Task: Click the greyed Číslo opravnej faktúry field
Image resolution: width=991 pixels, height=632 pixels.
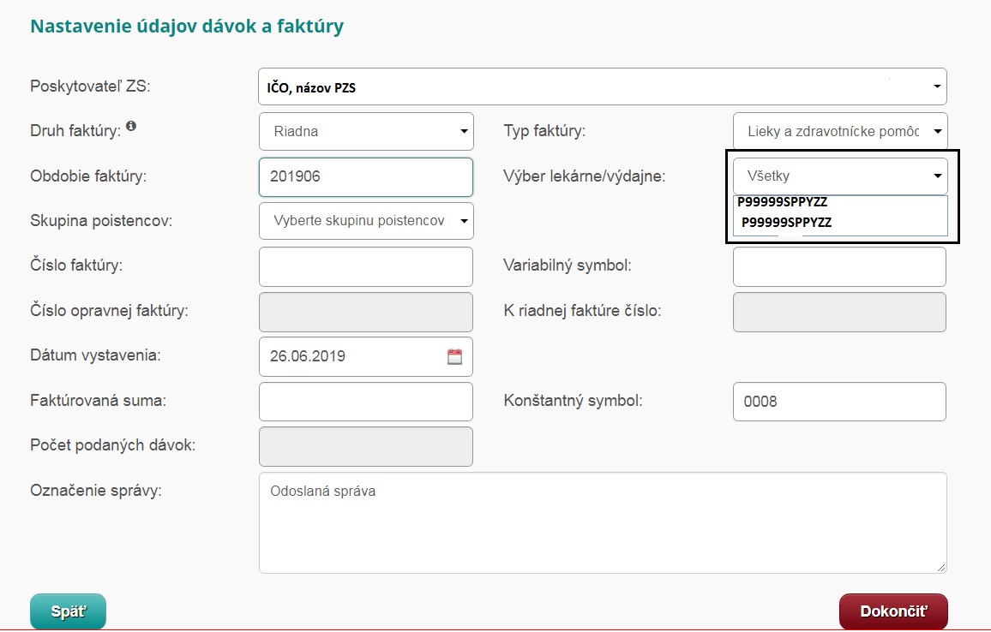Action: point(366,312)
